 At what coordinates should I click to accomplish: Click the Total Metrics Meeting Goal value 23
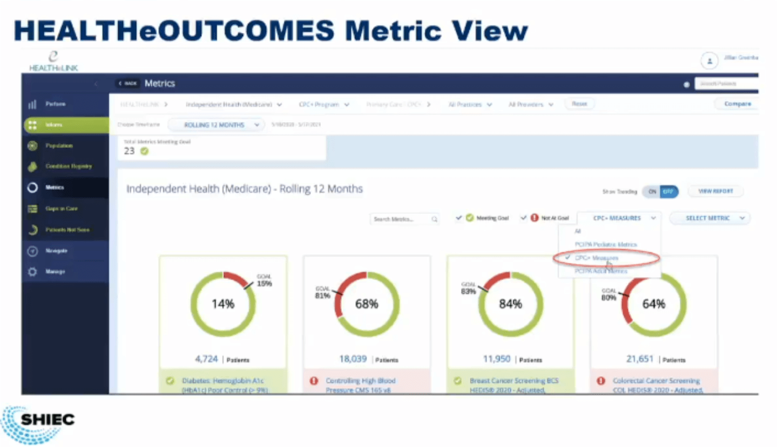(129, 152)
